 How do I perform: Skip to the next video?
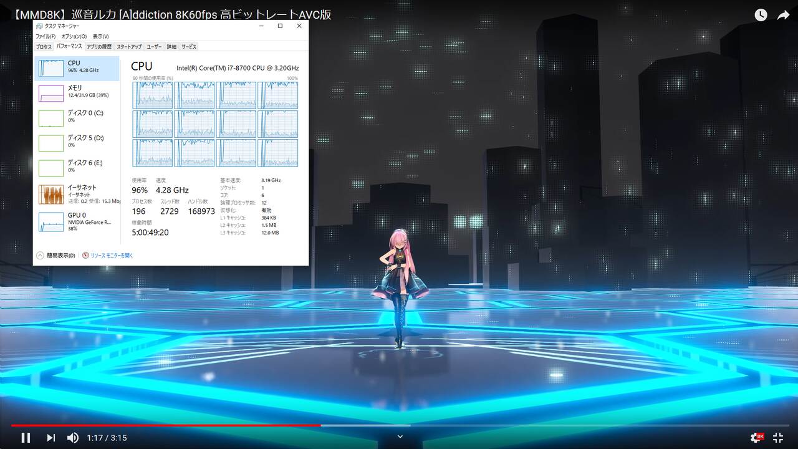click(51, 438)
